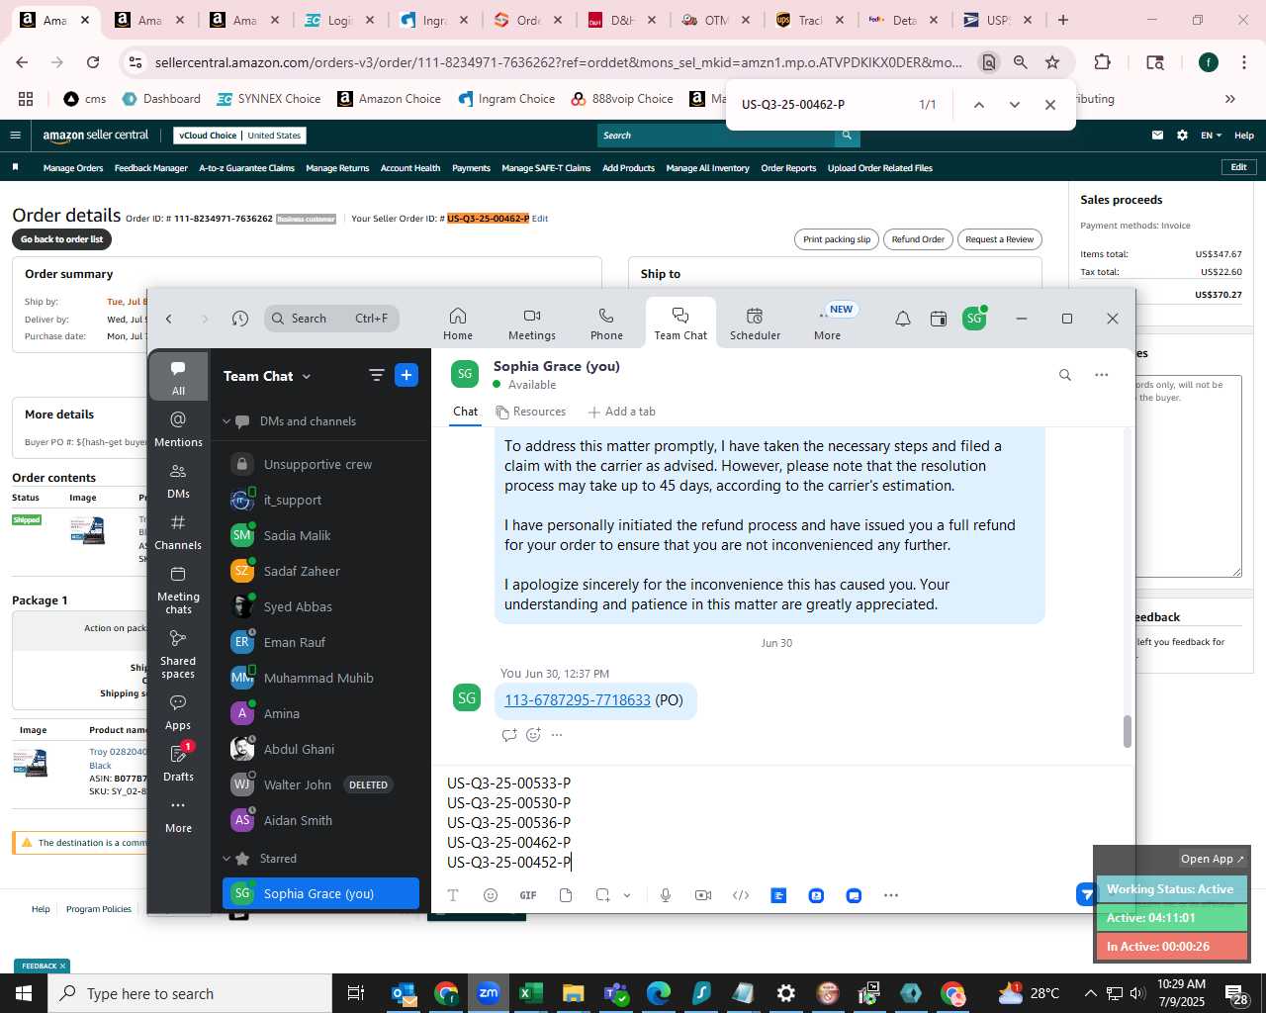Open the 113-6787295-7718633 order link
The image size is (1266, 1013).
click(x=578, y=700)
